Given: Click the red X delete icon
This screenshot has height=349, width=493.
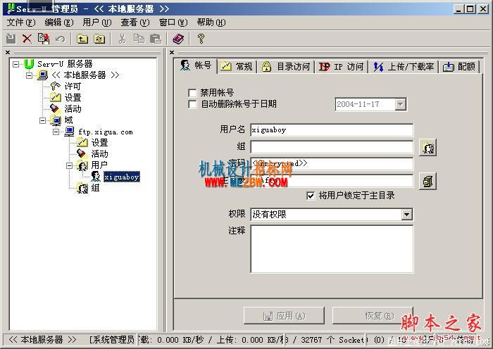Looking at the screenshot, I should click(27, 39).
